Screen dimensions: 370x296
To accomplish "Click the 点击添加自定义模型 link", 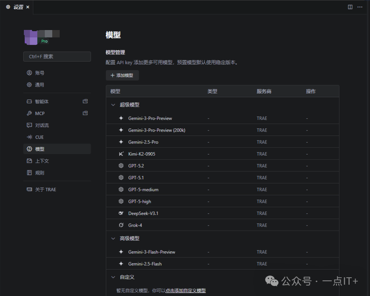I will point(185,291).
